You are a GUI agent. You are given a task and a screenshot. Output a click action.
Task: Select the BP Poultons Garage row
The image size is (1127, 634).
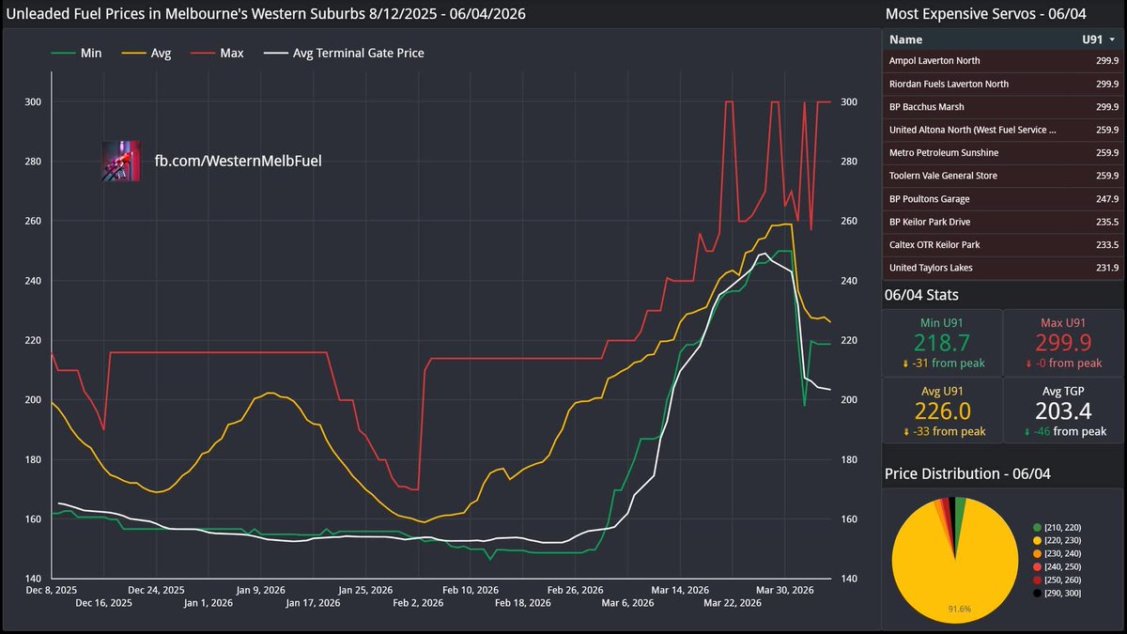click(x=1003, y=199)
